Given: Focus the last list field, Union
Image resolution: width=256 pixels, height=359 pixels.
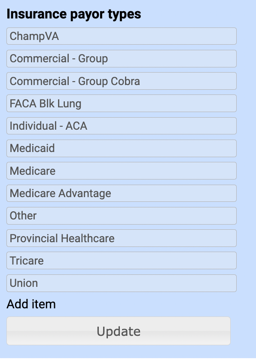Looking at the screenshot, I should (x=122, y=283).
